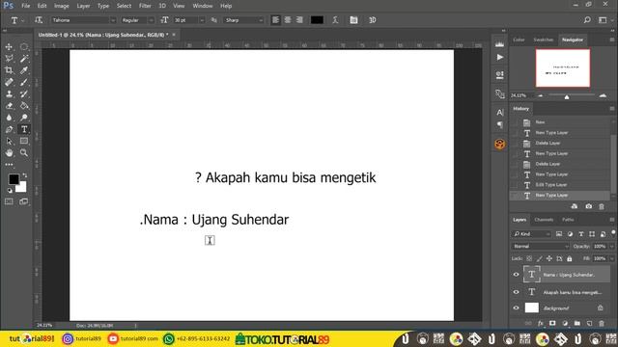
Task: Select the Dodge tool
Action: pyautogui.click(x=24, y=118)
